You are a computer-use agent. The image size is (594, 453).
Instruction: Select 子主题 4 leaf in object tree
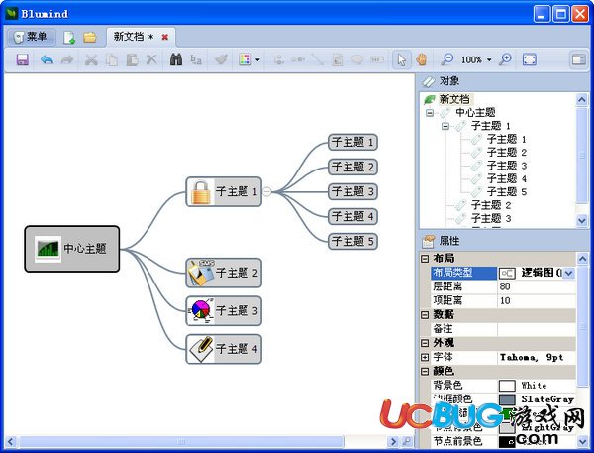pos(507,178)
